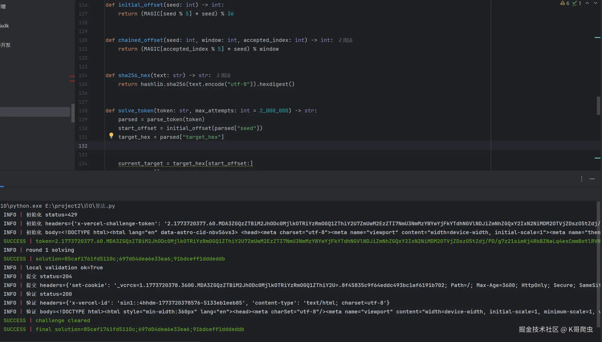Select the sdk item in sidebar
602x342 pixels.
click(5, 26)
